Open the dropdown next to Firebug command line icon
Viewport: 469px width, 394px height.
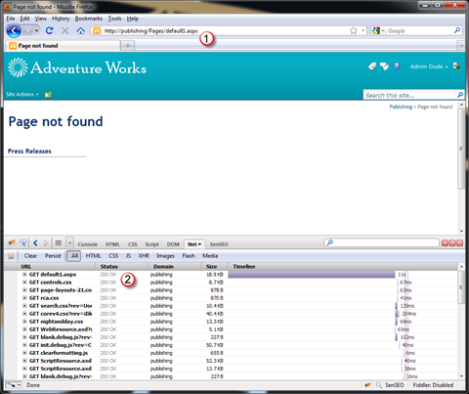[69, 242]
